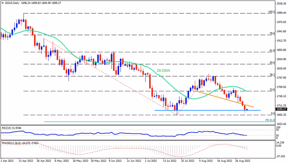Select the 1999.40 price axis value
The width and height of the screenshot is (288, 164).
coord(281,13)
